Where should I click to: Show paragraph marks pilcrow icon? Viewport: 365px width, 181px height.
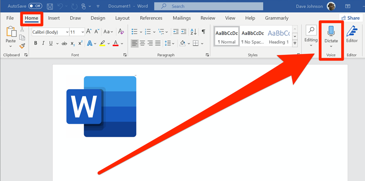click(x=203, y=31)
